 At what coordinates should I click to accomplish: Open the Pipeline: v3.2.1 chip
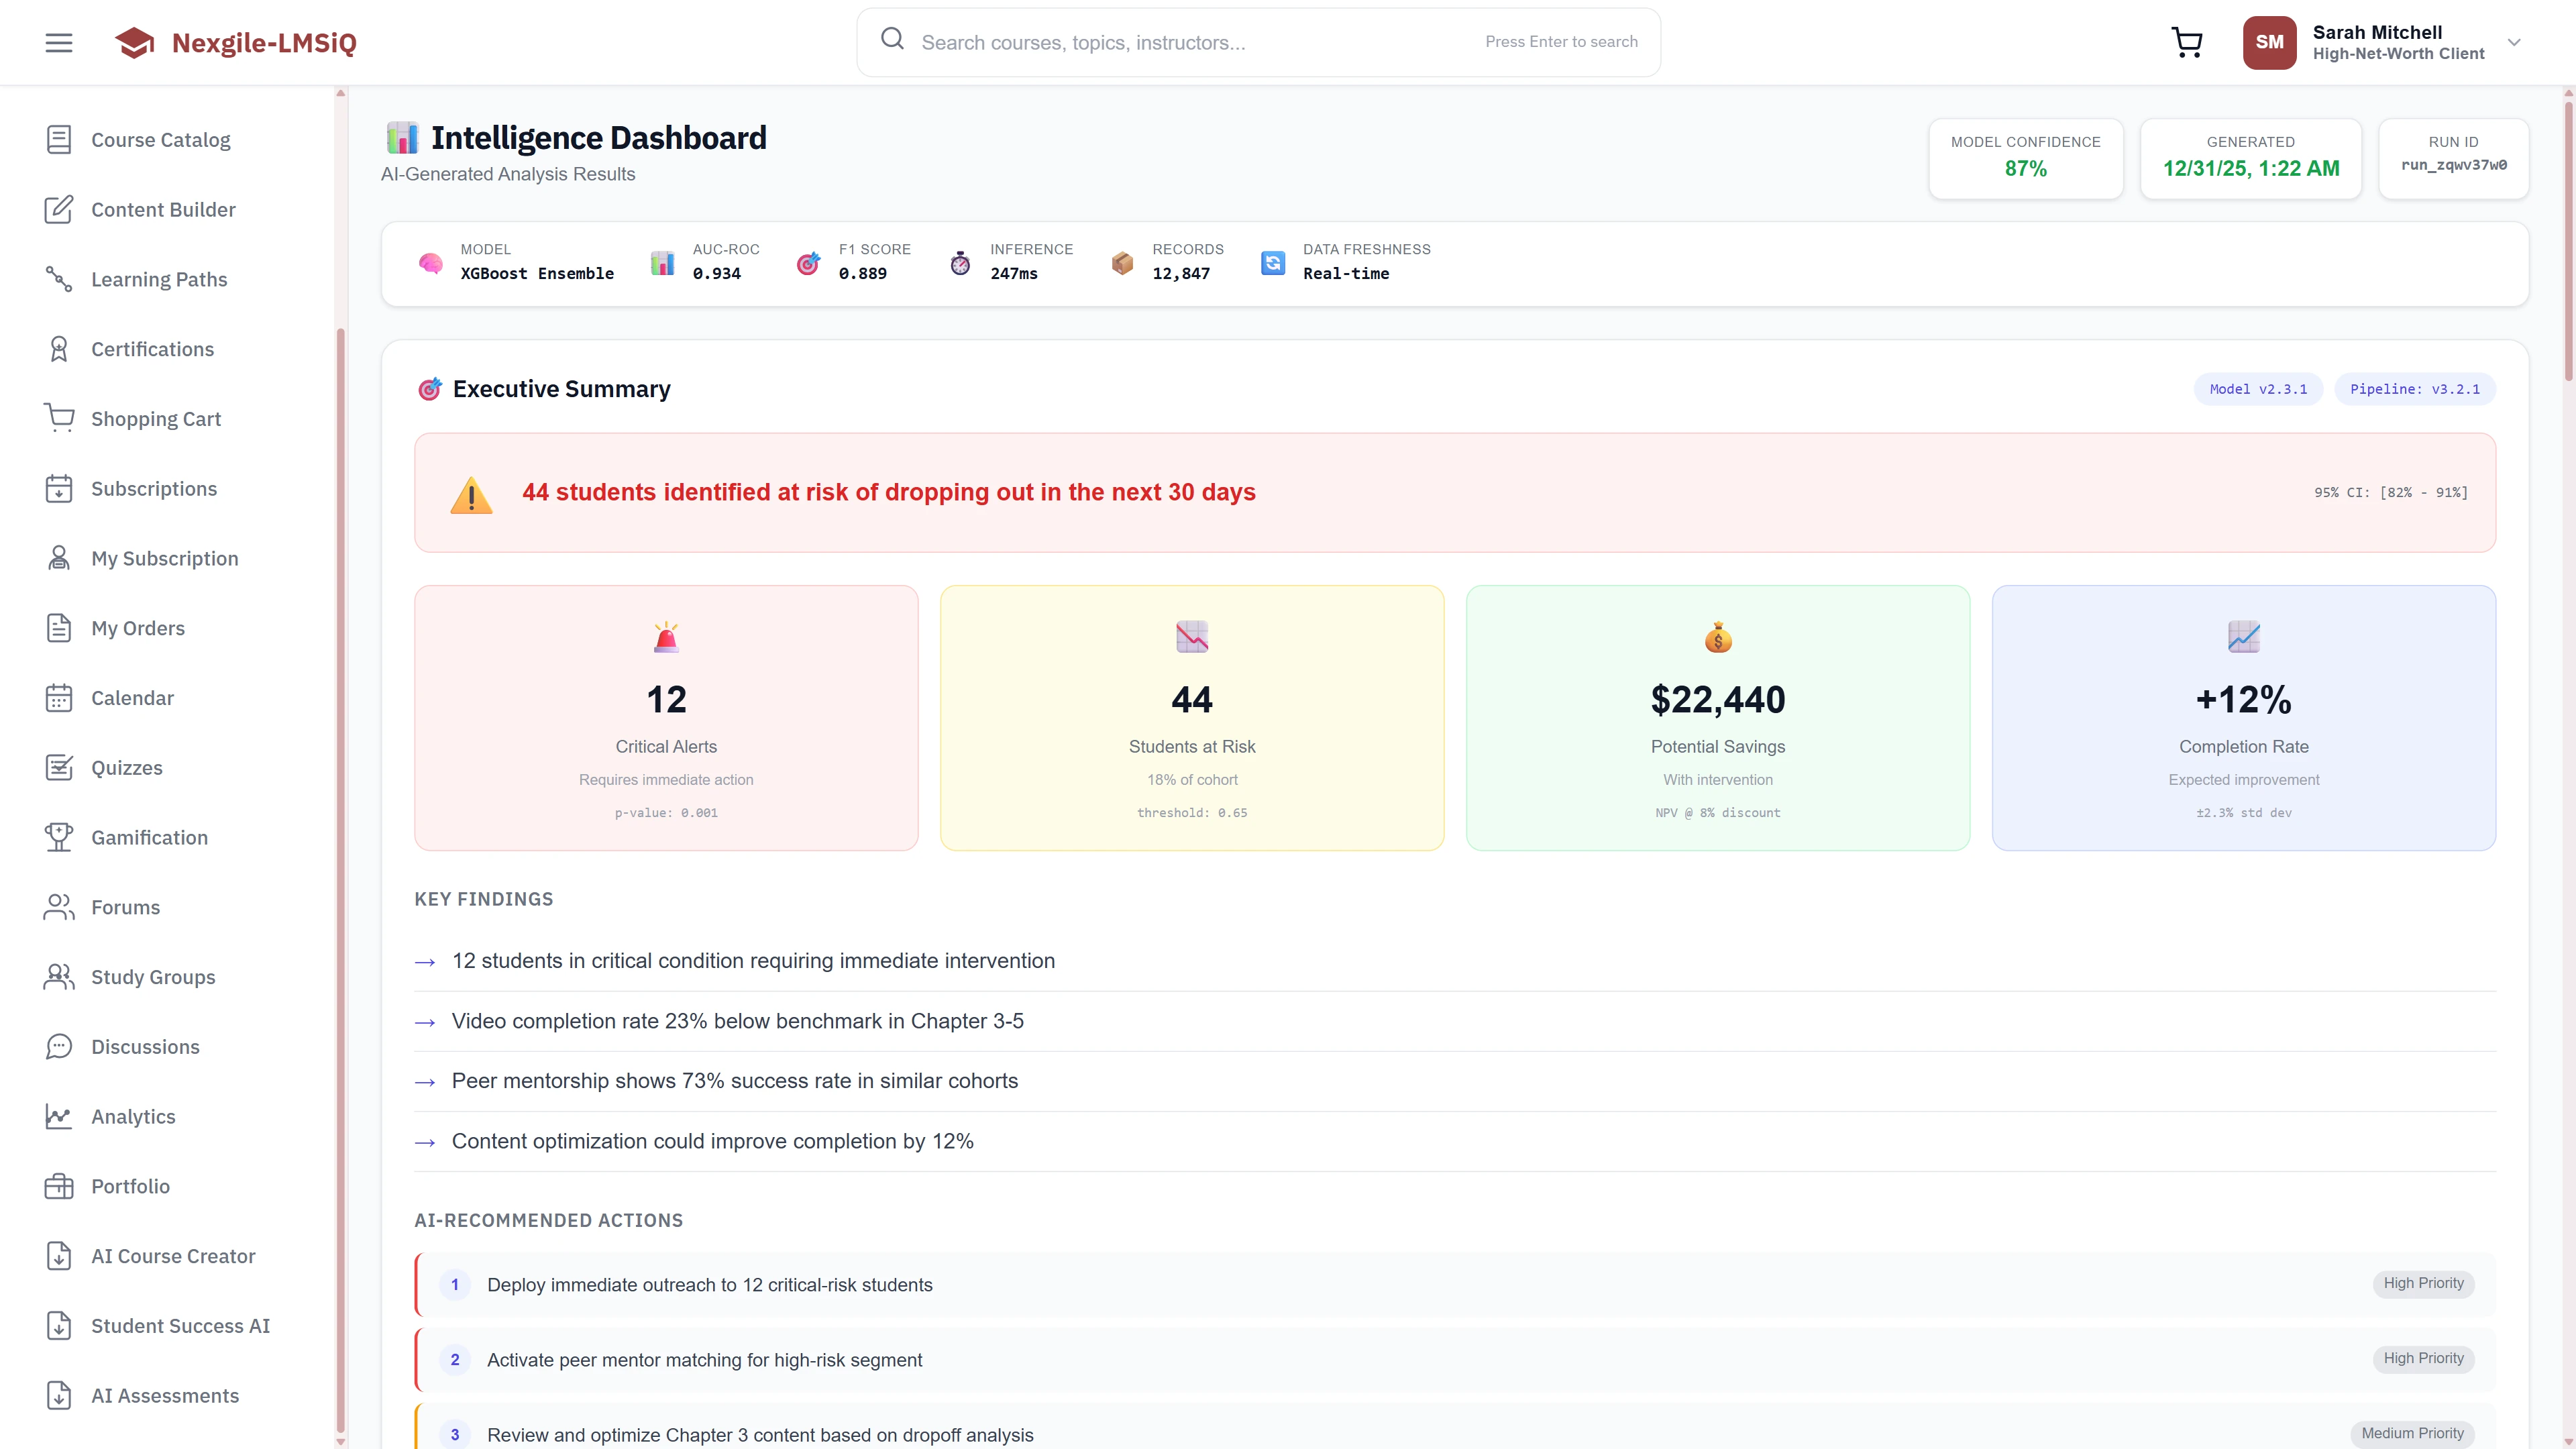pyautogui.click(x=2414, y=389)
